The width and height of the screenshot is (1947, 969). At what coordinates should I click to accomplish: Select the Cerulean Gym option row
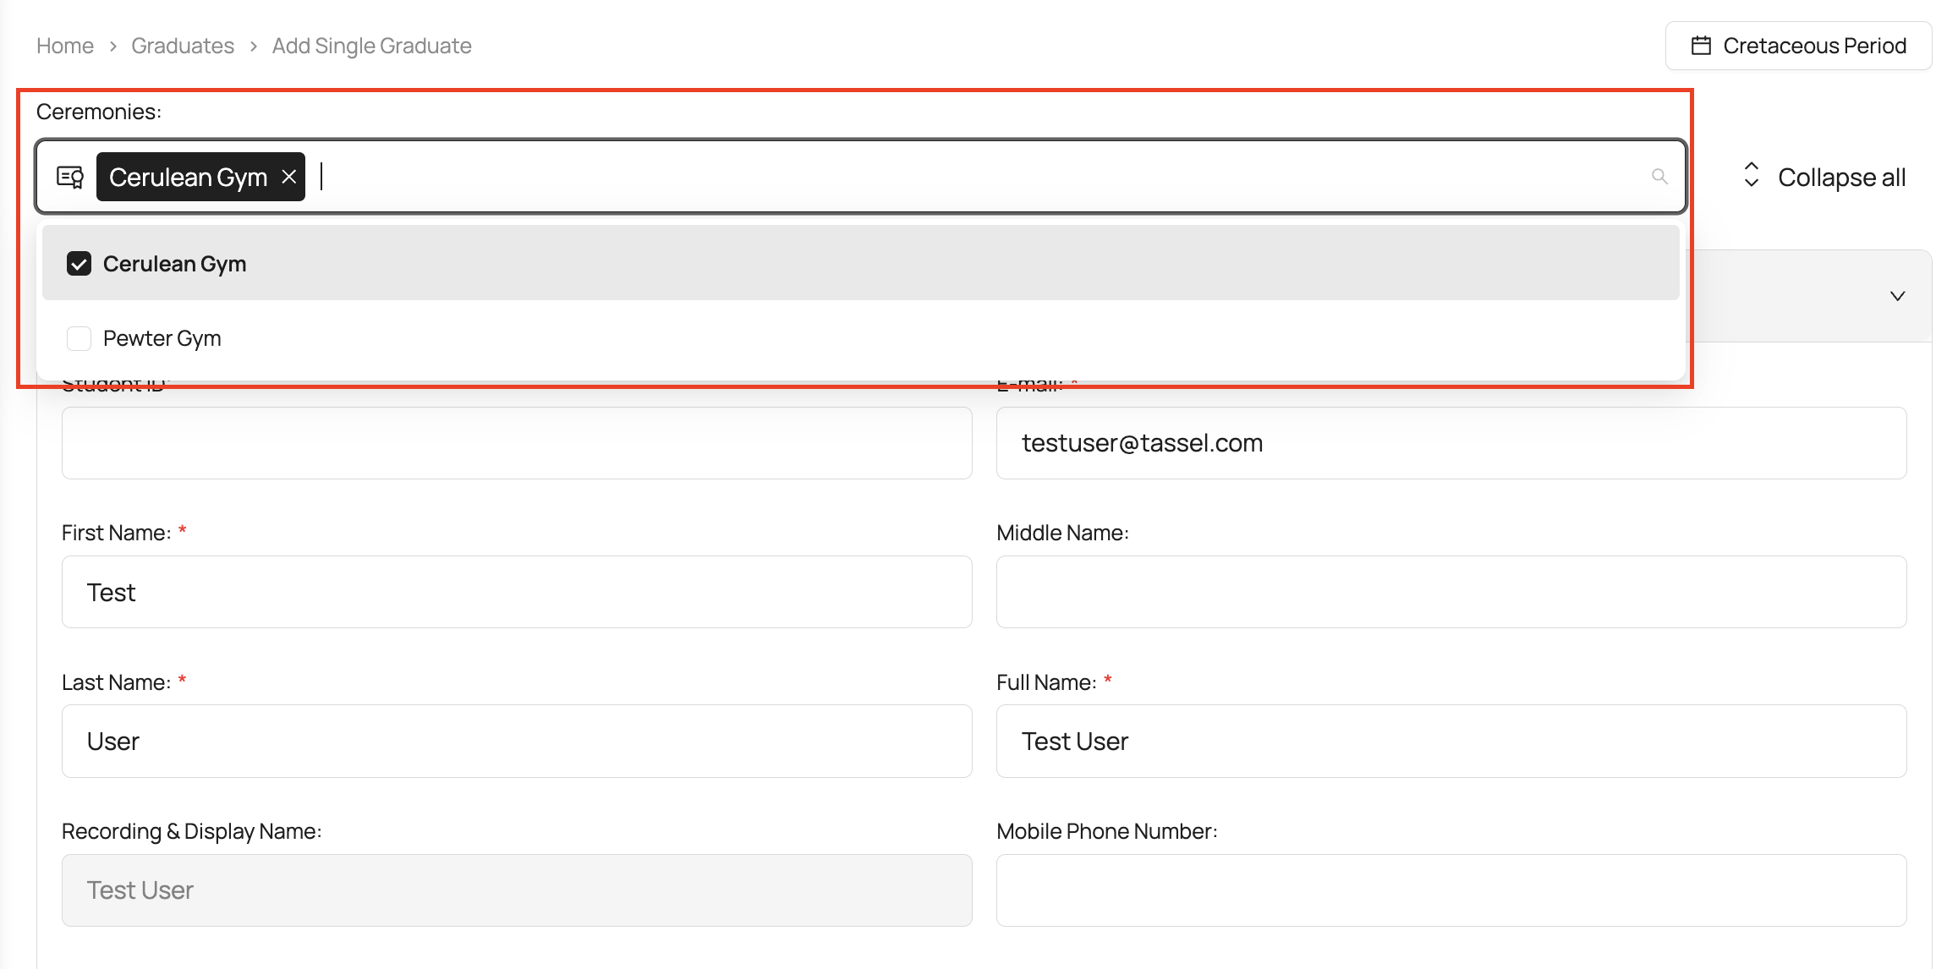point(846,264)
